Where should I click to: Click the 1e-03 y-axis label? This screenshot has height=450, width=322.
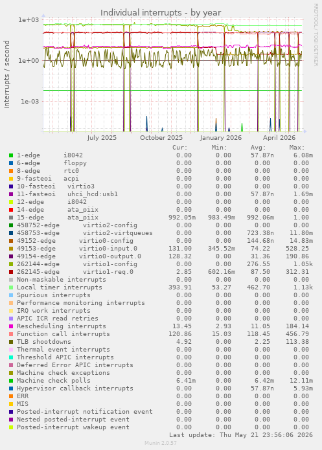pyautogui.click(x=29, y=101)
